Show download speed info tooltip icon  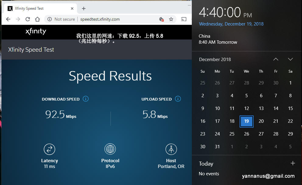pyautogui.click(x=86, y=99)
